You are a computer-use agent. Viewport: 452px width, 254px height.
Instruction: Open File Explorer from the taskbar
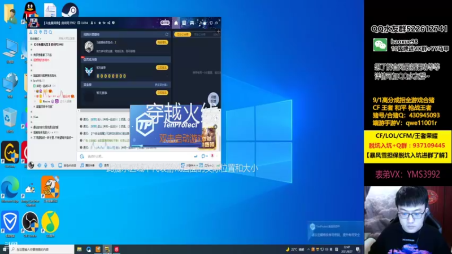pos(79,249)
